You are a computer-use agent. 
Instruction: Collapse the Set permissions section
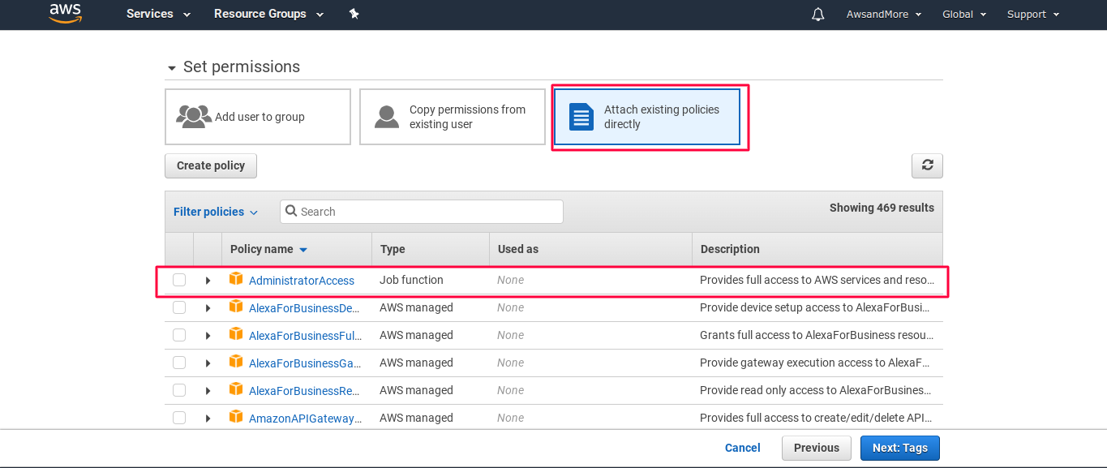pos(172,68)
